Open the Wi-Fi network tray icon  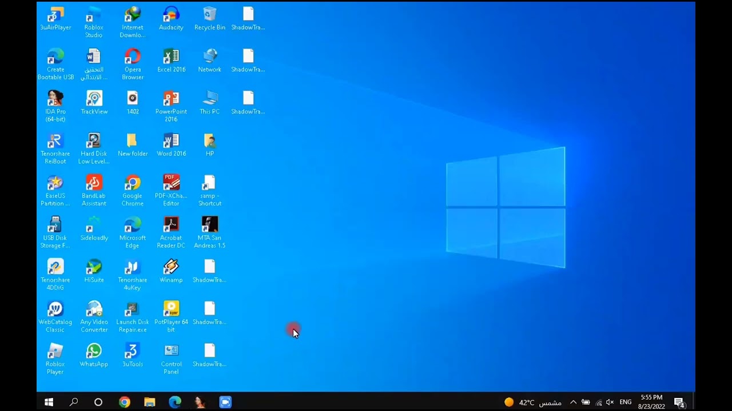coord(599,402)
